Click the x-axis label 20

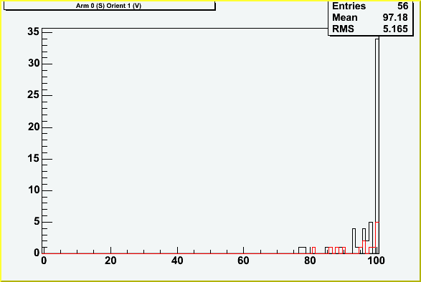coord(110,261)
